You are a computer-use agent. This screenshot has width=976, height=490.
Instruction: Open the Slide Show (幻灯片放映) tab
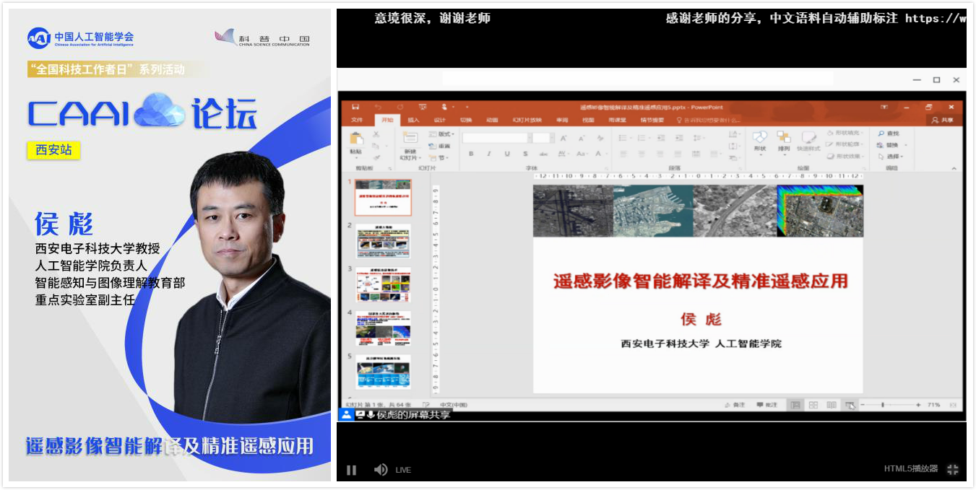click(x=527, y=120)
